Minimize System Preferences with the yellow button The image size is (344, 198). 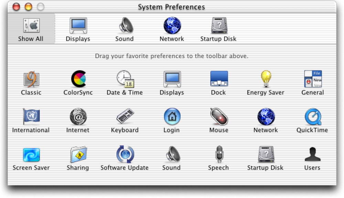[28, 7]
